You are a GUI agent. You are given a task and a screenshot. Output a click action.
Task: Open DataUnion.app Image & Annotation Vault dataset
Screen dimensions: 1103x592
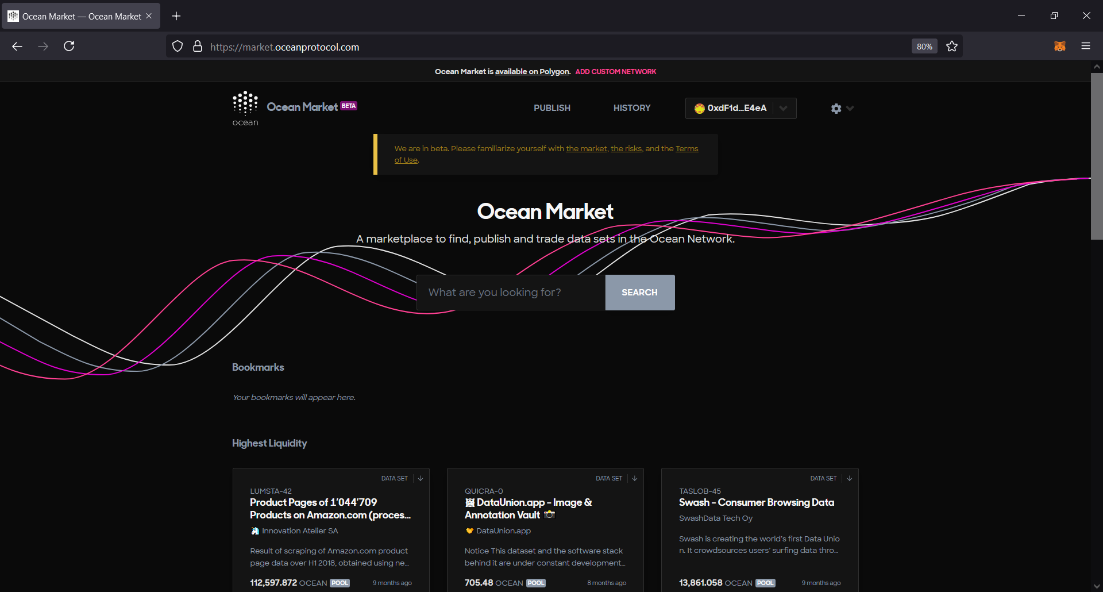[x=529, y=509]
